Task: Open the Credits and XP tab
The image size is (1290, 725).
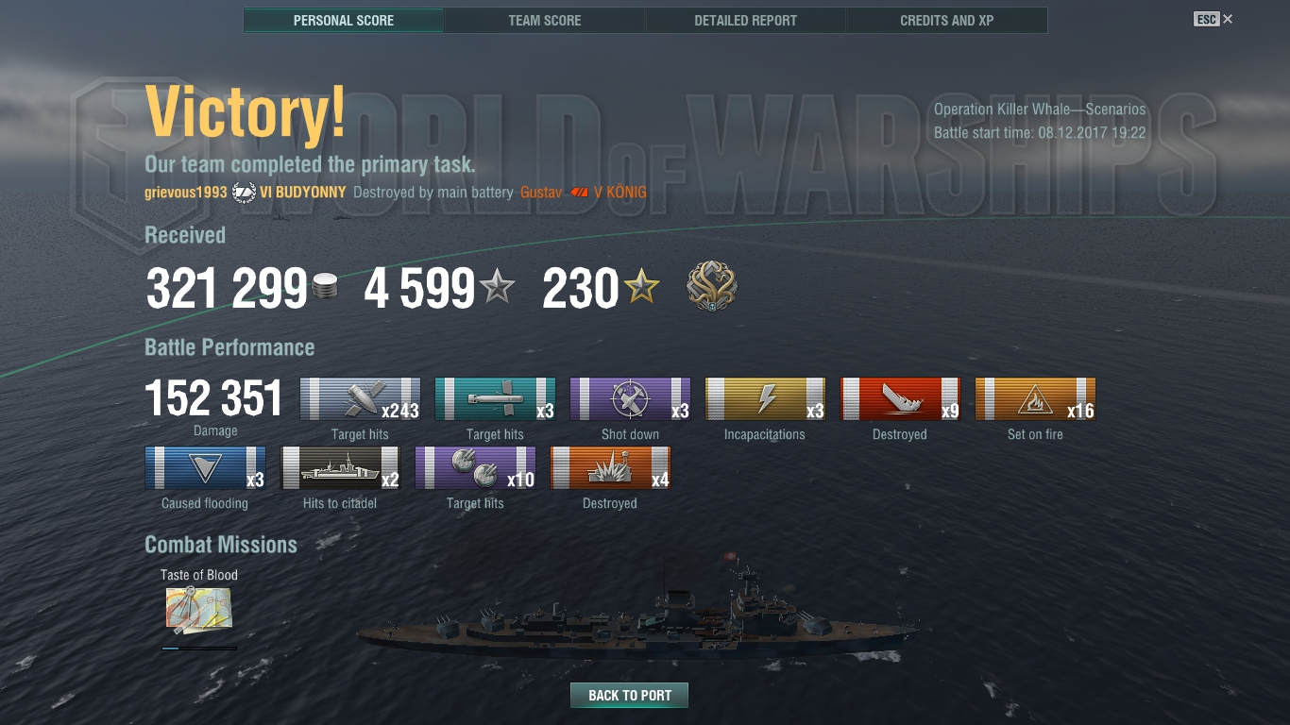Action: click(947, 20)
